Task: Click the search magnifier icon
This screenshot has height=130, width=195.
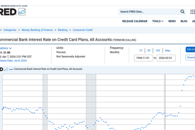Action: [182, 12]
